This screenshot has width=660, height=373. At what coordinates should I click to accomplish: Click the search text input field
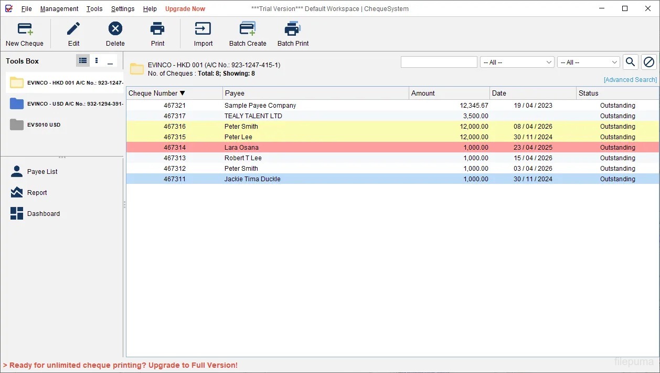(439, 63)
